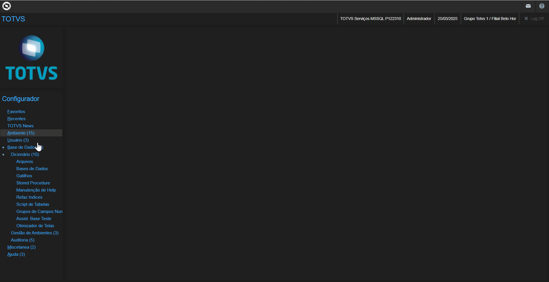Click the TOTVS title text in header
This screenshot has height=282, width=549.
(x=13, y=19)
